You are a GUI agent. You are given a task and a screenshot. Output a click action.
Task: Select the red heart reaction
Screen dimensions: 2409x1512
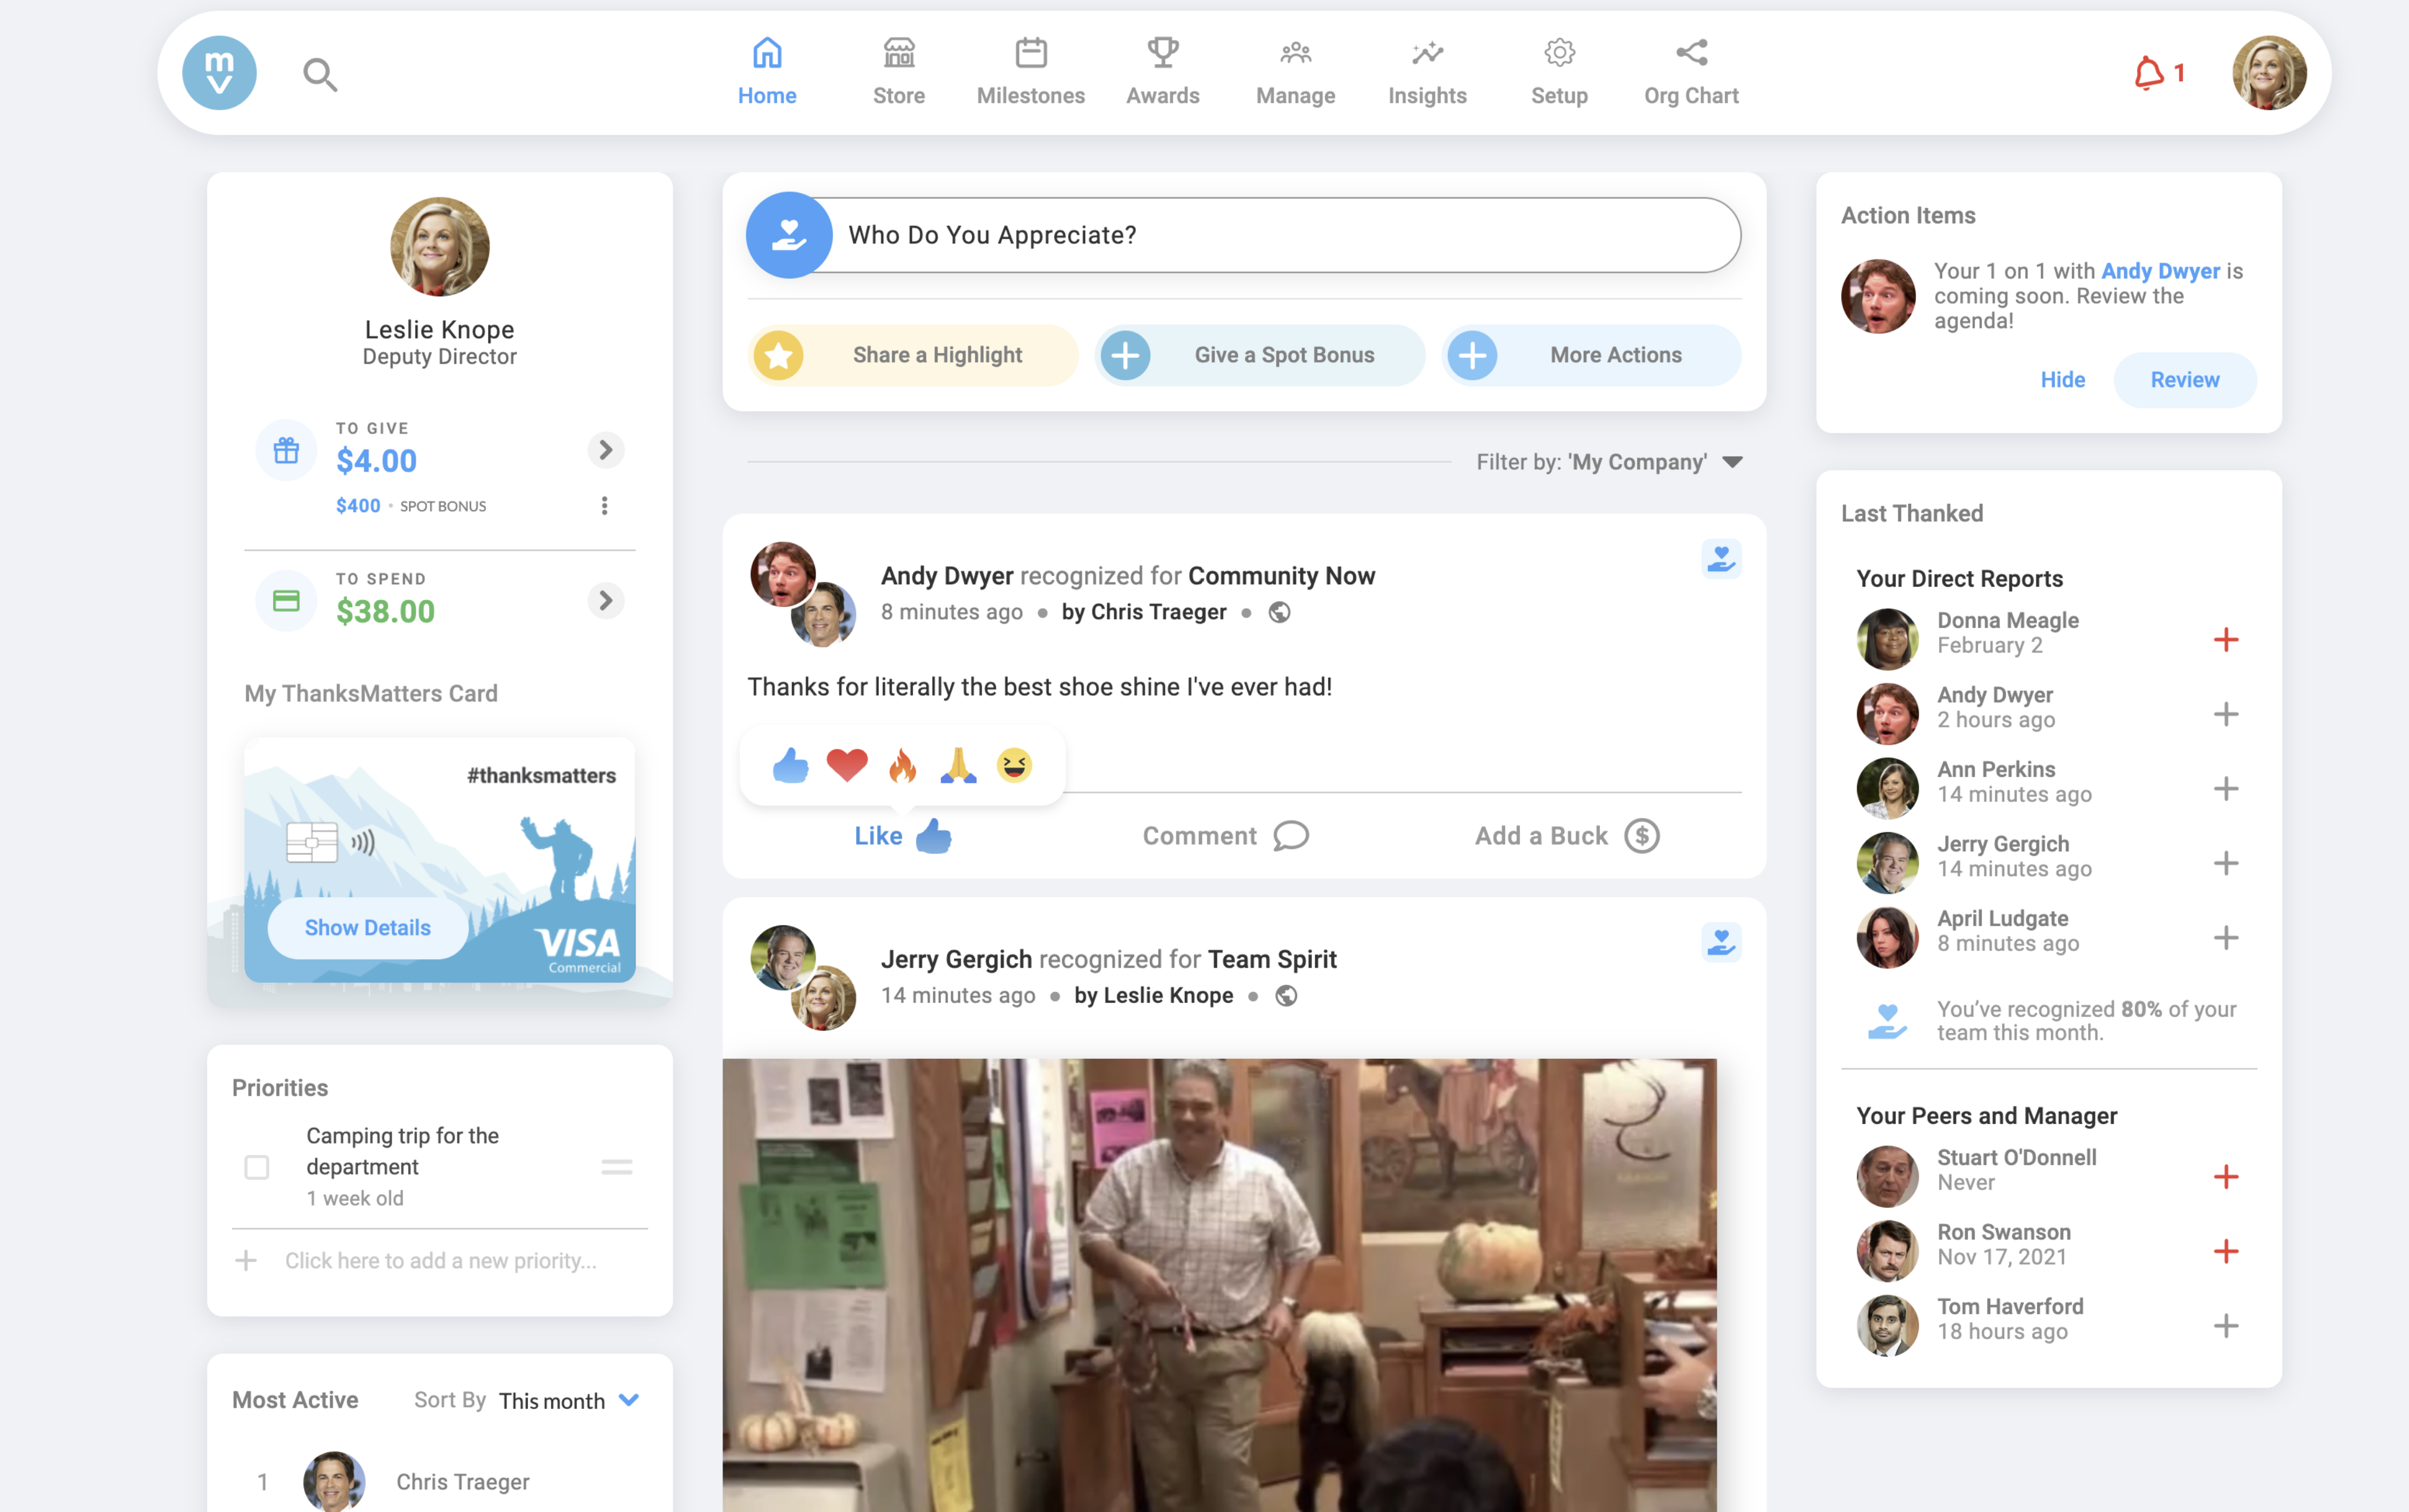click(846, 766)
